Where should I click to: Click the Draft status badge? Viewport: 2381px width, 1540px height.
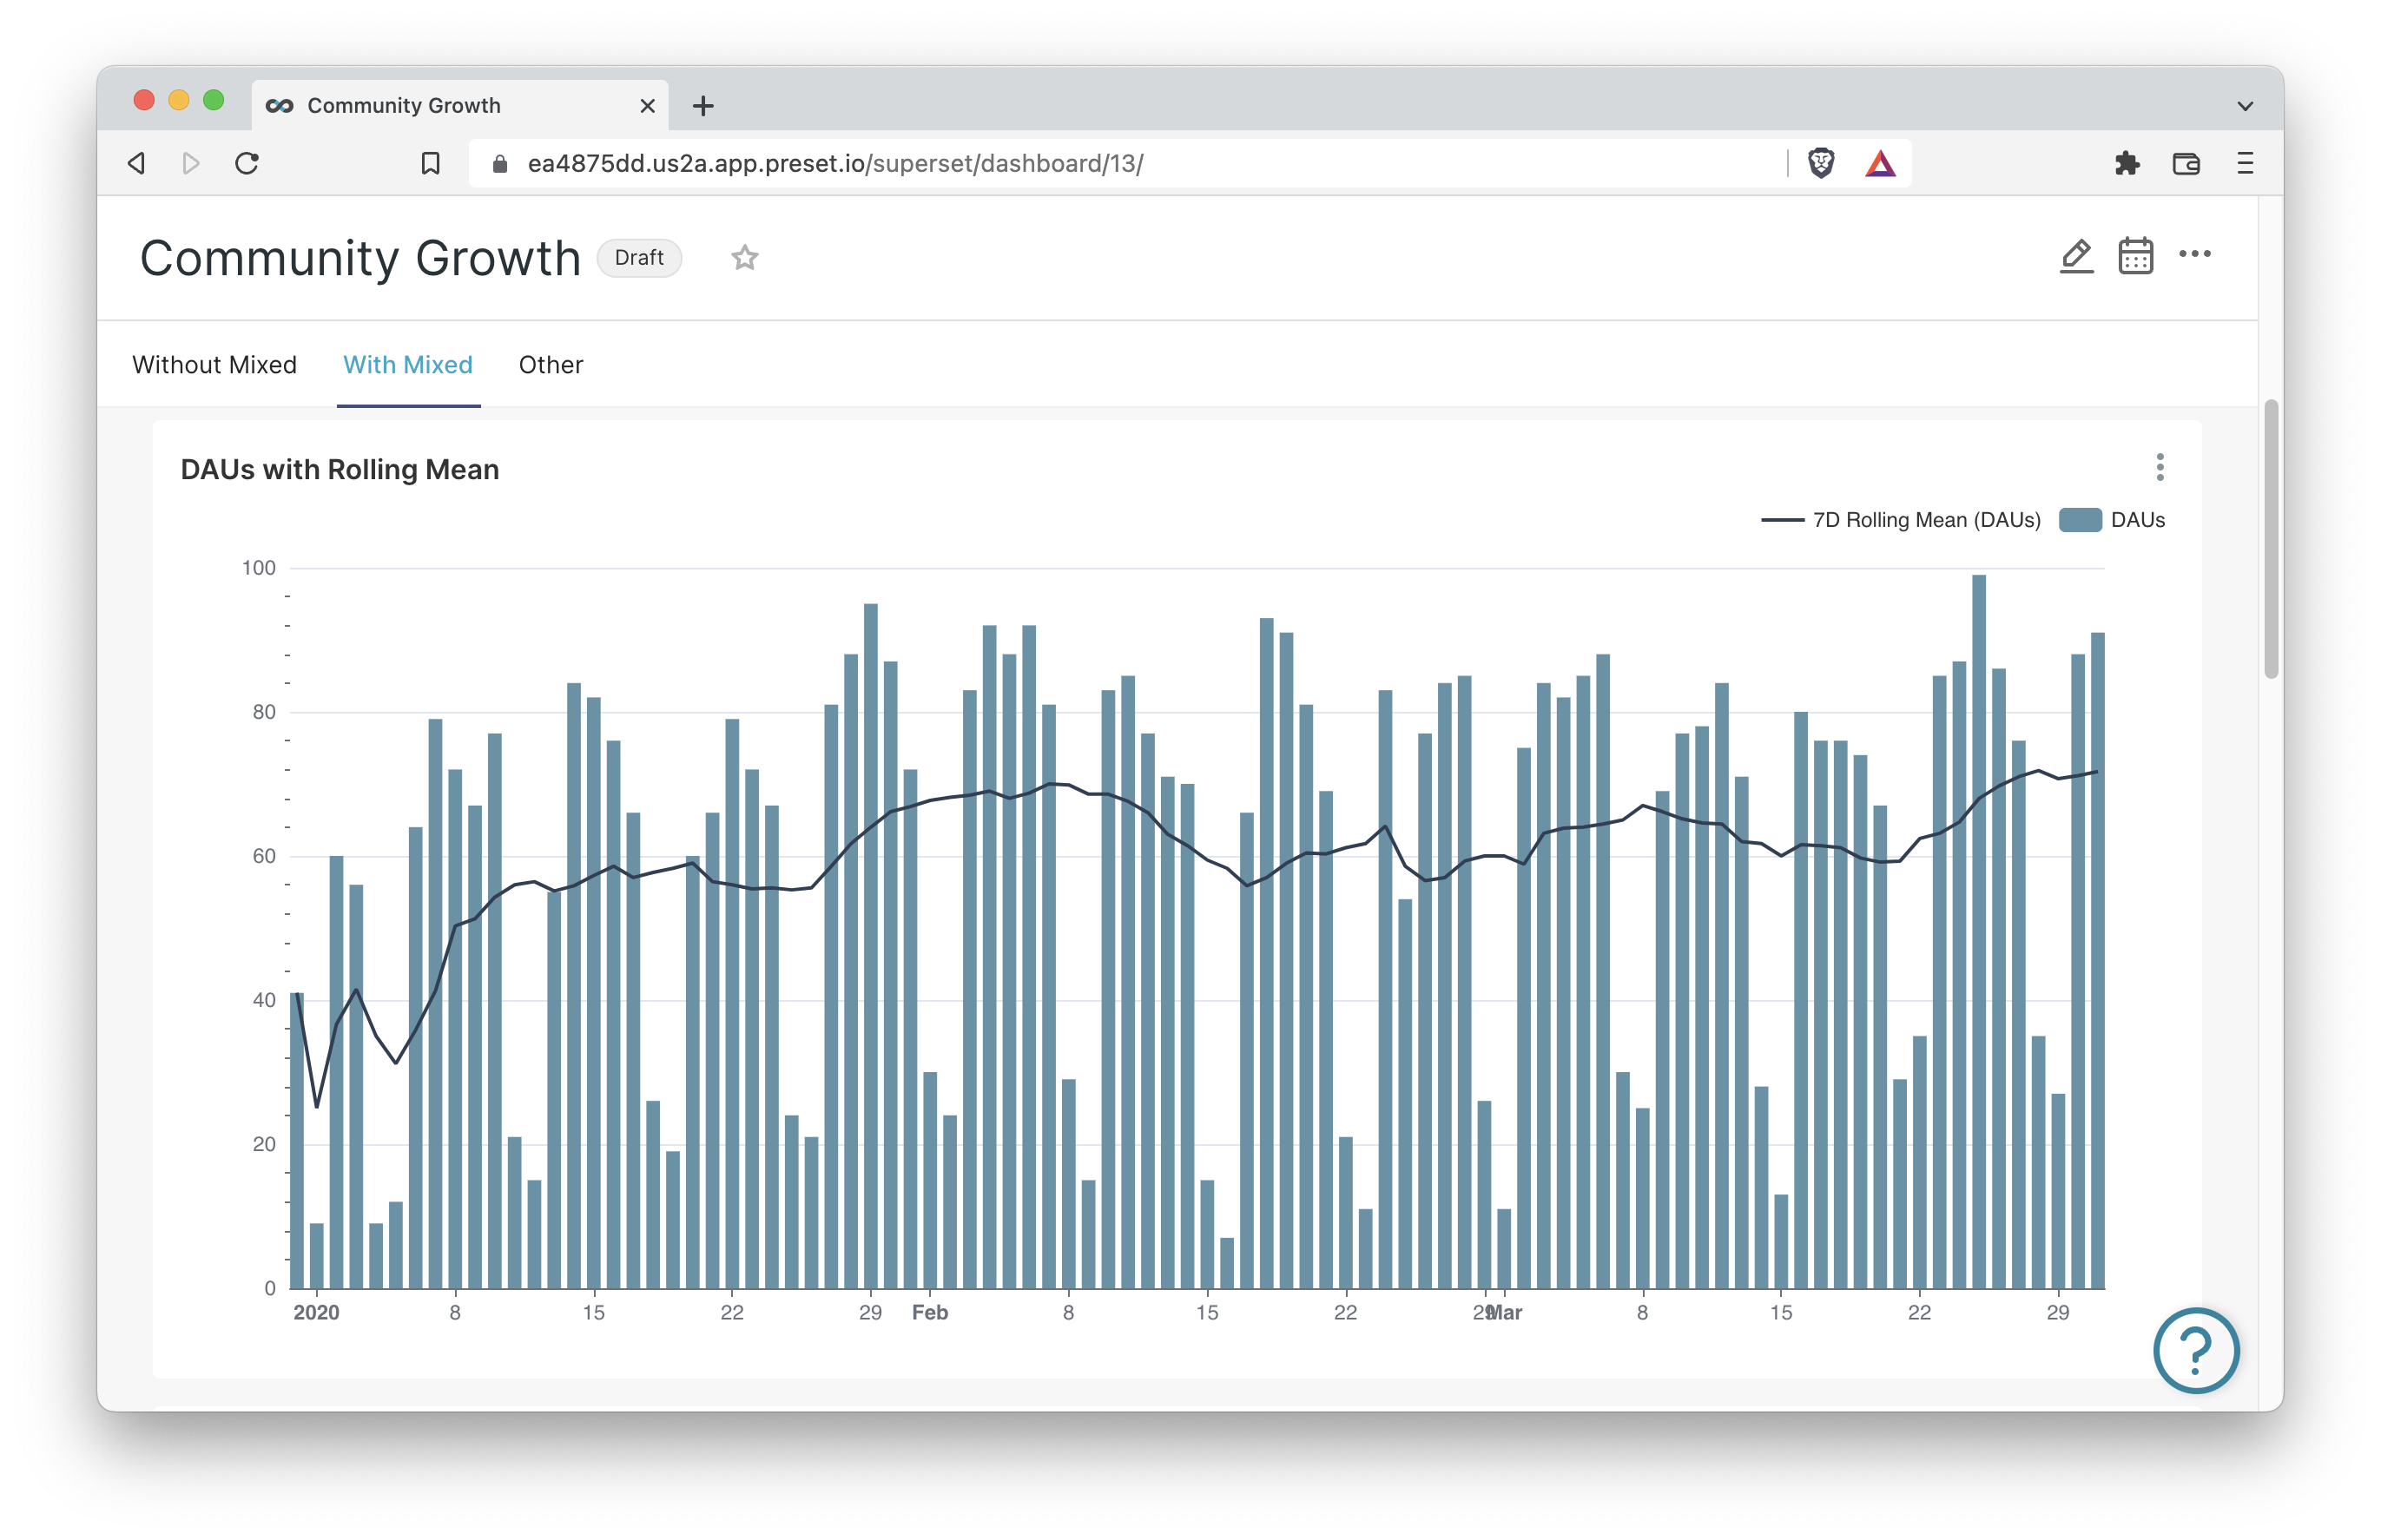[639, 258]
